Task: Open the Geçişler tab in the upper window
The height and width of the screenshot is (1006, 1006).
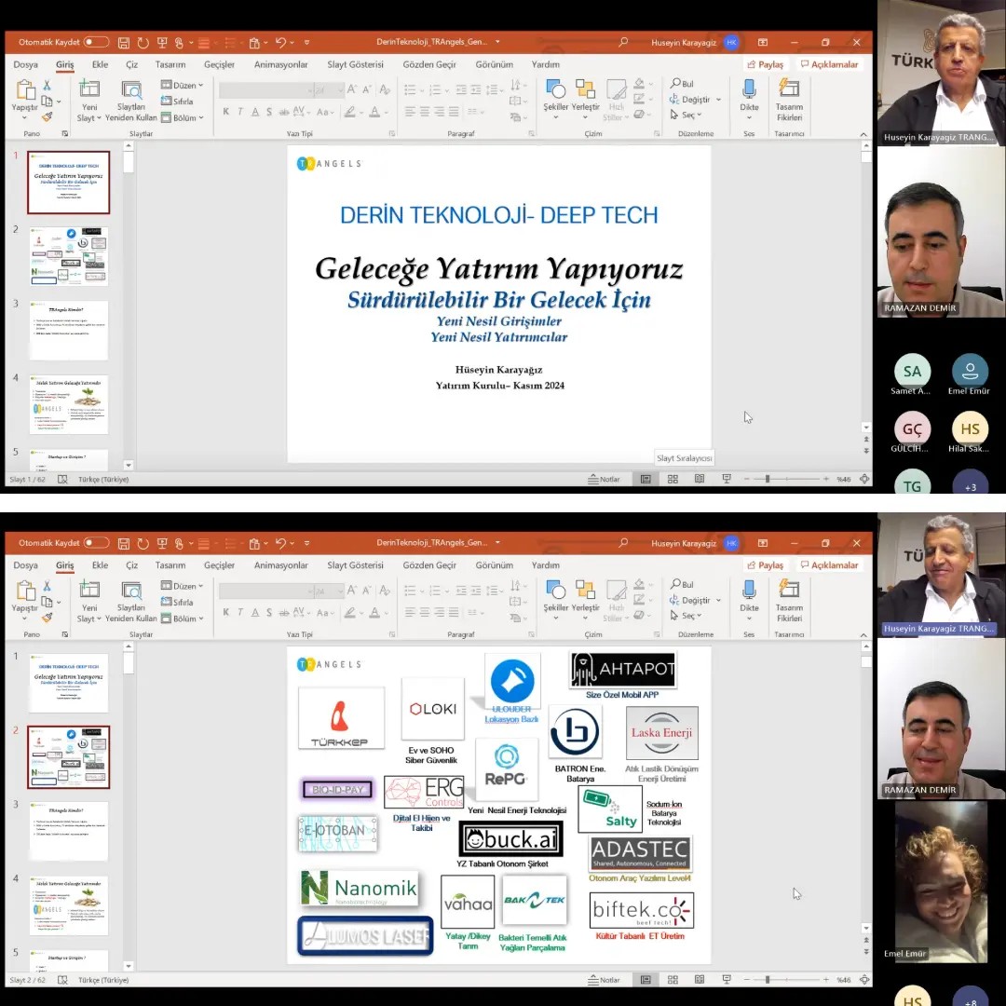Action: pyautogui.click(x=219, y=65)
